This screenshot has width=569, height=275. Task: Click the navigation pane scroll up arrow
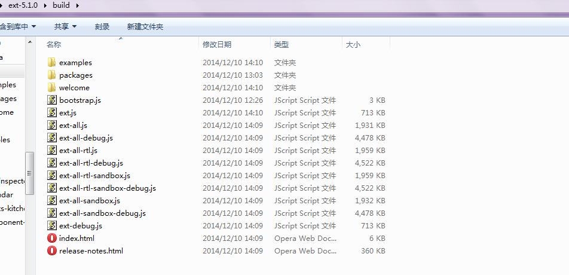[x=30, y=42]
